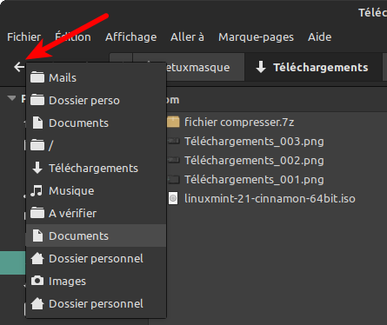
Task: Select Téléchargements in the history dropdown
Action: pos(96,168)
